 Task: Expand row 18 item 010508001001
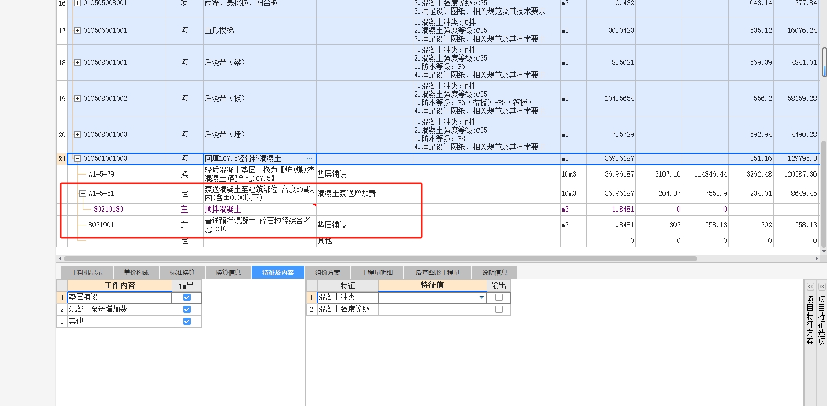(x=77, y=63)
